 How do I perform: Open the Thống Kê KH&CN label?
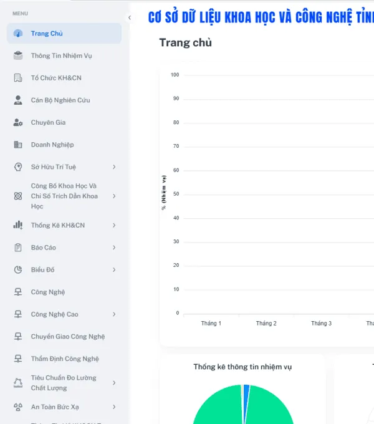[58, 225]
